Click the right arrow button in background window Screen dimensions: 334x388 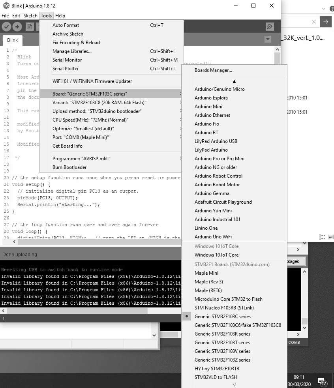pyautogui.click(x=326, y=22)
